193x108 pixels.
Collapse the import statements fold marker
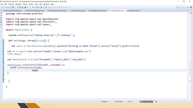tap(5, 19)
